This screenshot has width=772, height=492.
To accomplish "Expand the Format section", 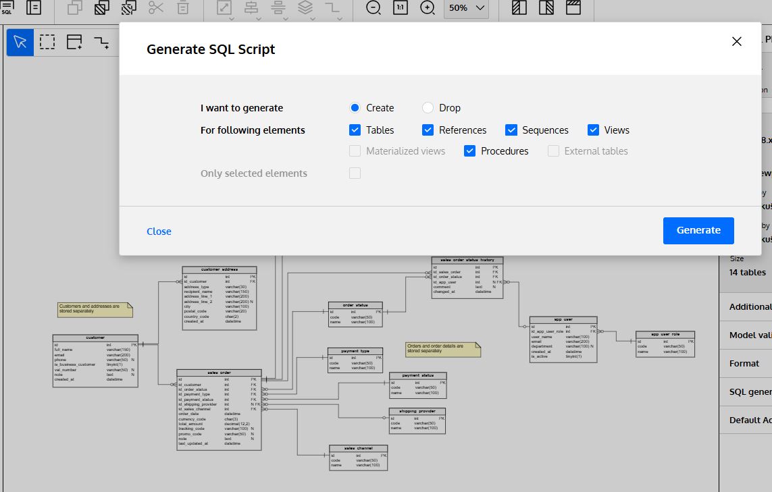I will (x=745, y=363).
